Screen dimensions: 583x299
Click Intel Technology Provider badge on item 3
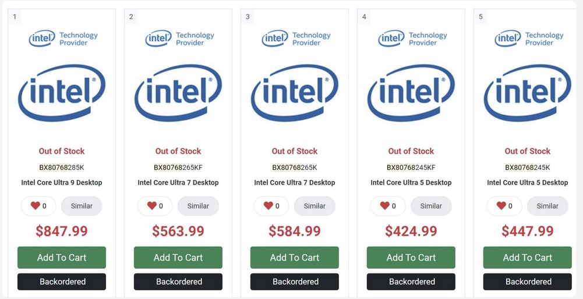(295, 38)
